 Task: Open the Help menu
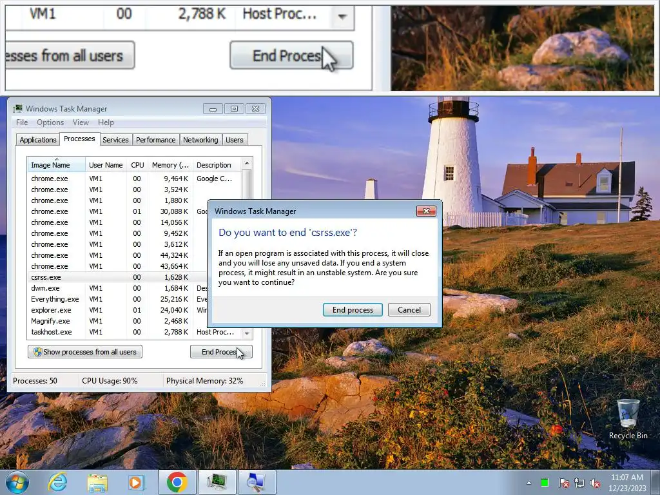point(106,122)
